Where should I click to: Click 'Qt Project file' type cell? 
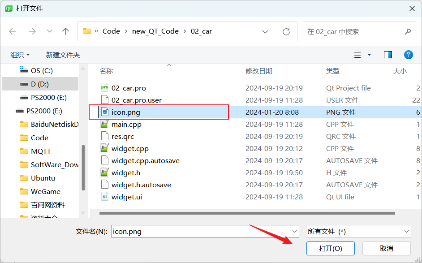pos(348,88)
